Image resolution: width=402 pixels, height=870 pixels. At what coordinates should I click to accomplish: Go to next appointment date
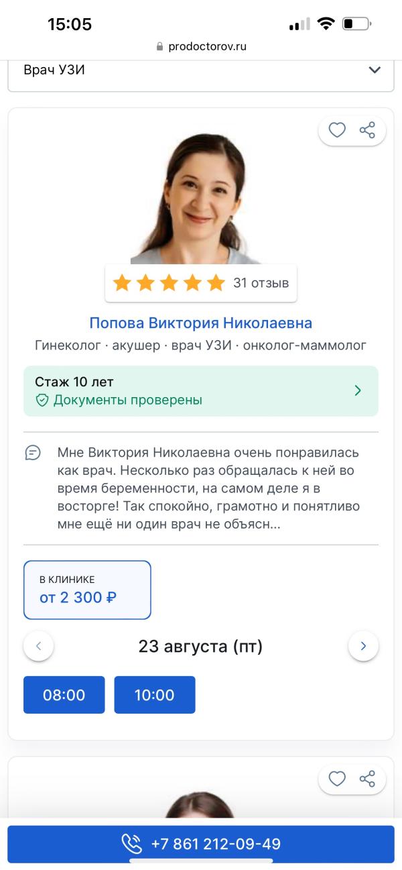click(x=363, y=647)
